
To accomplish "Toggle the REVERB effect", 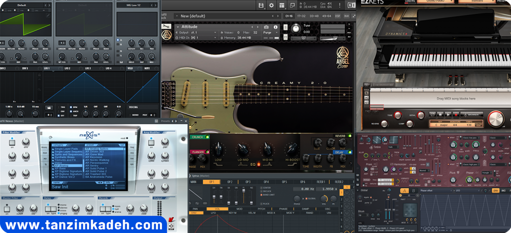I will (350, 136).
